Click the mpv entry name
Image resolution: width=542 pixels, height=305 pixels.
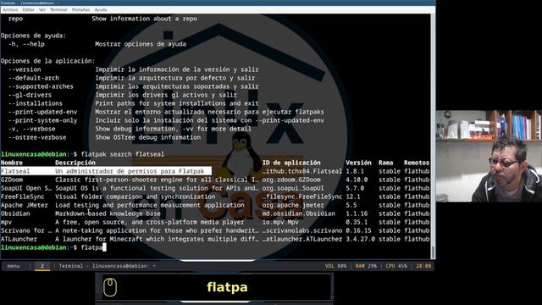(x=6, y=222)
